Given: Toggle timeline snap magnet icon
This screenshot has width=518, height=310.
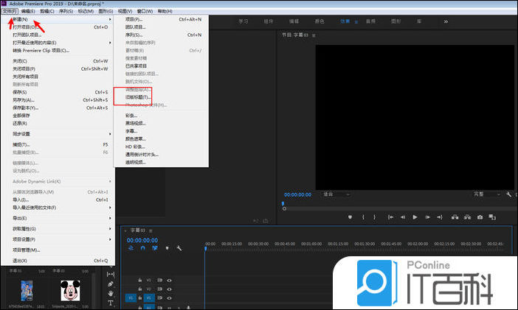Looking at the screenshot, I should pyautogui.click(x=142, y=248).
